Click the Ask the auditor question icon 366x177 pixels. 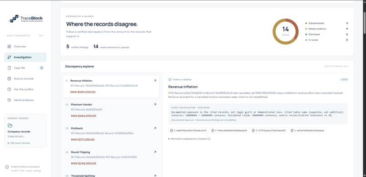(10, 89)
